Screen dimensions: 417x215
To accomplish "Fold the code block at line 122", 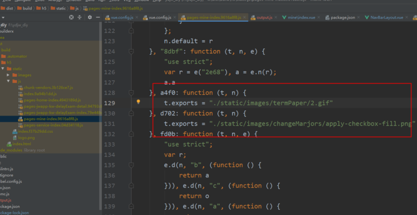I will (x=131, y=30).
